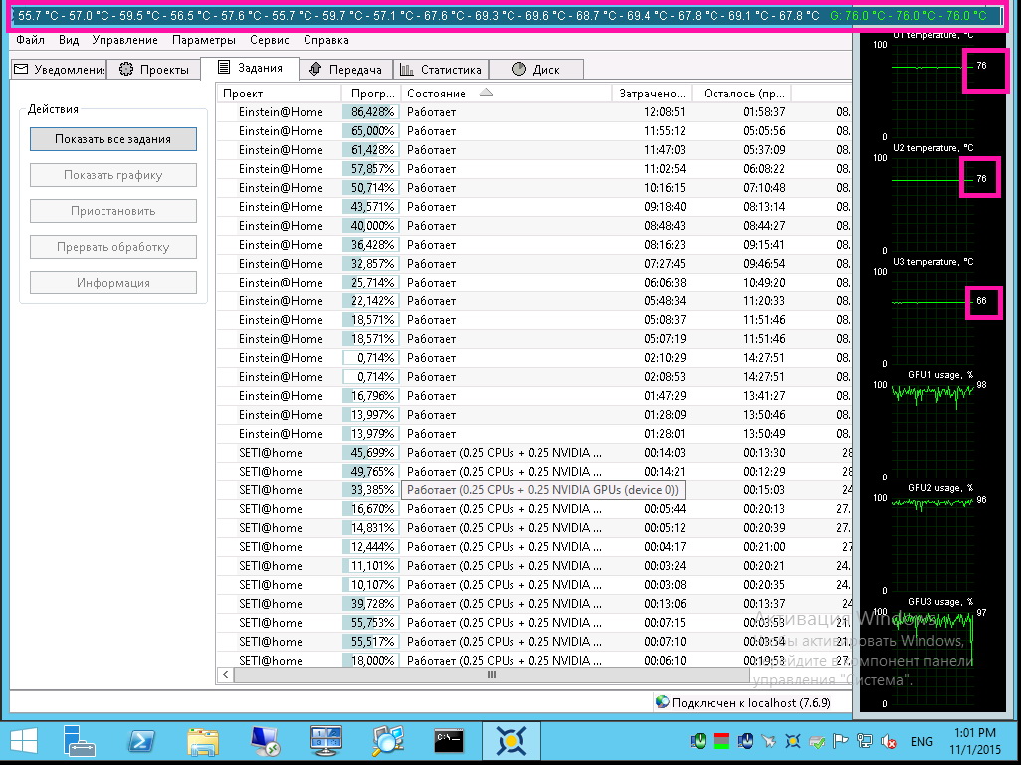
Task: Click the Информация button
Action: [x=113, y=283]
